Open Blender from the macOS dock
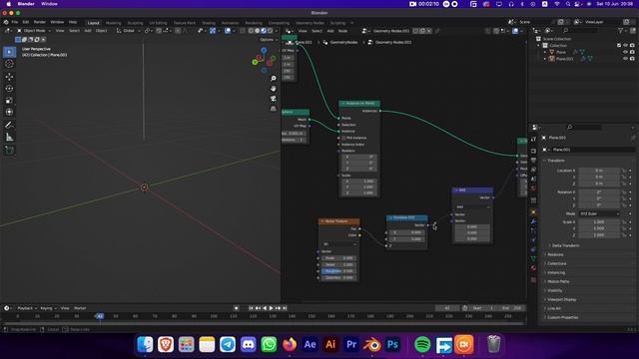Screen dimensions: 639x359 371,345
